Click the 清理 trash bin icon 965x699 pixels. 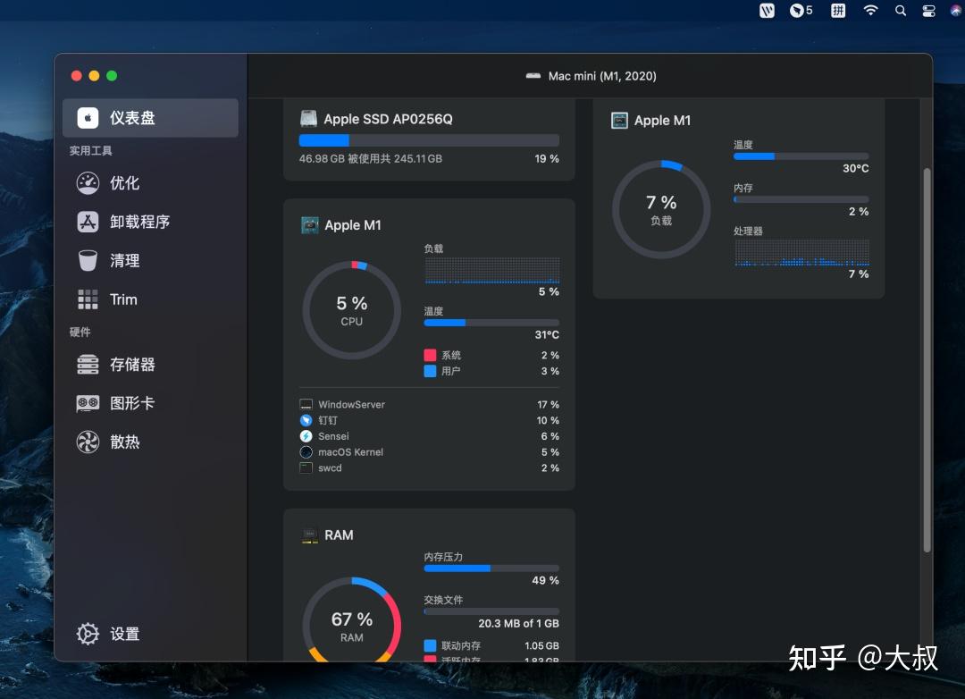click(x=88, y=260)
